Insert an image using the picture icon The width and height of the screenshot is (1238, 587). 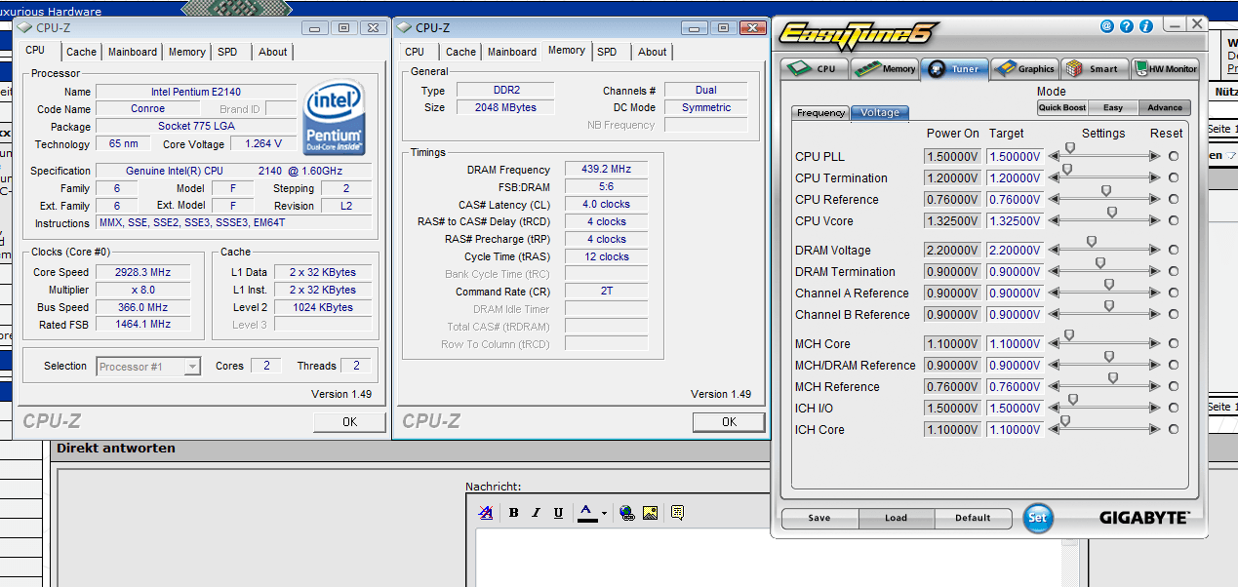[651, 513]
